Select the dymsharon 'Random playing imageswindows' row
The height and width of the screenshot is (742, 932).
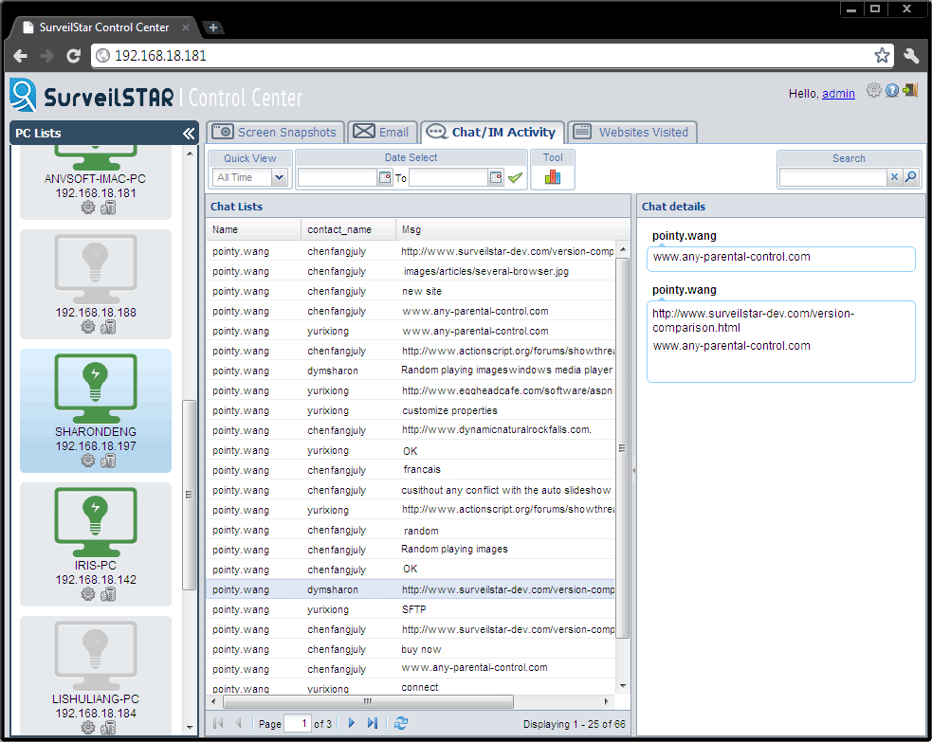coord(411,371)
